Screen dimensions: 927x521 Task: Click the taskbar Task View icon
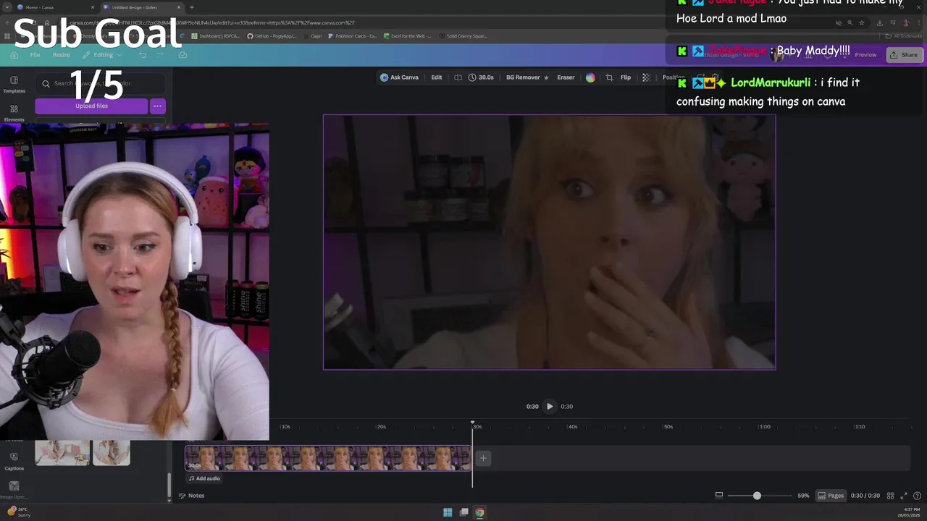tap(463, 512)
